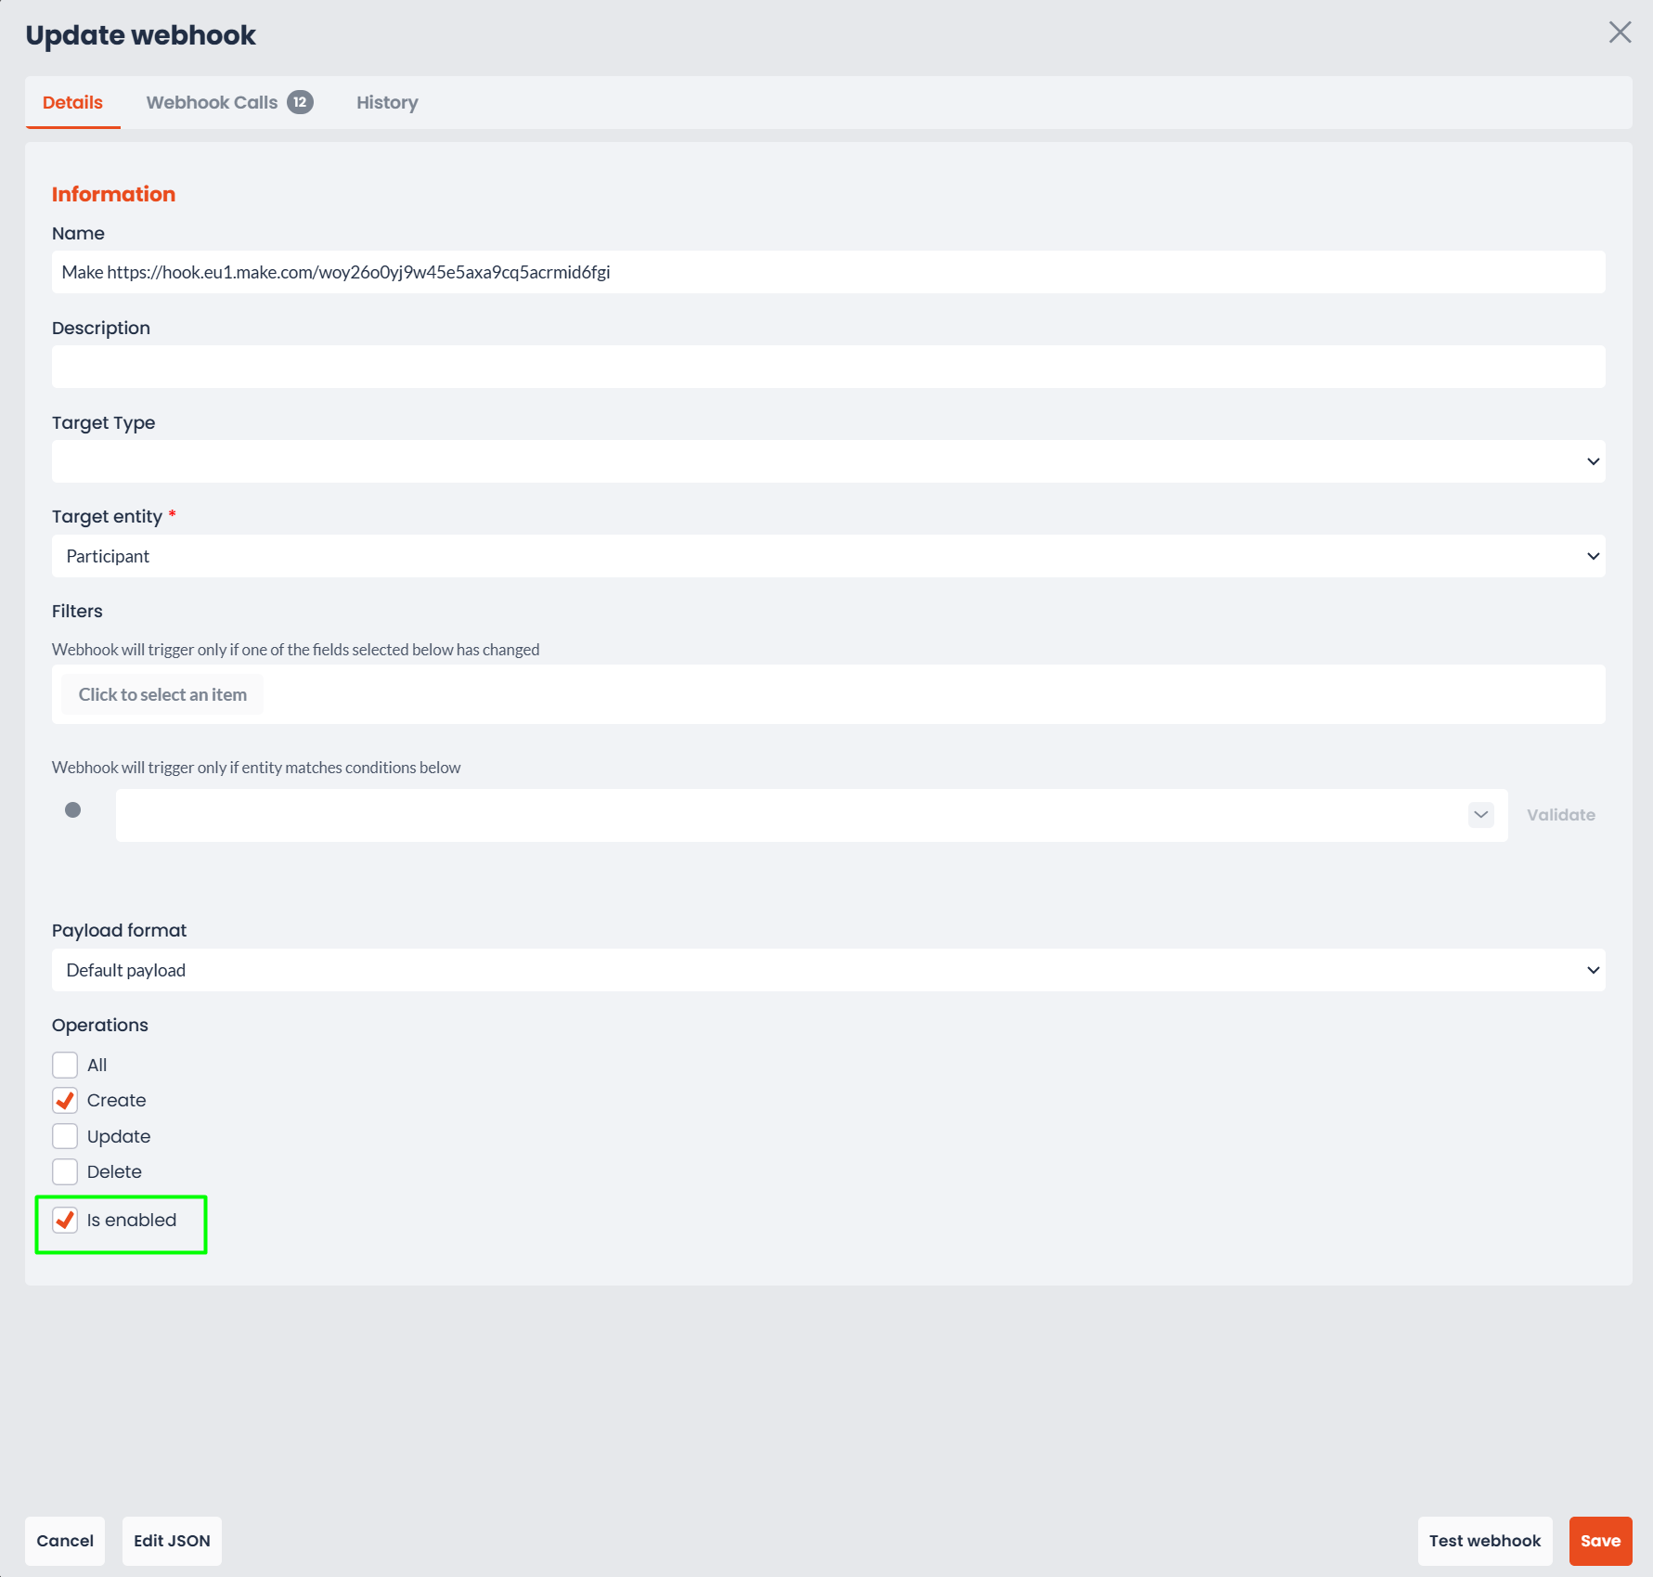
Task: Expand the conditions filter chevron
Action: click(x=1480, y=815)
